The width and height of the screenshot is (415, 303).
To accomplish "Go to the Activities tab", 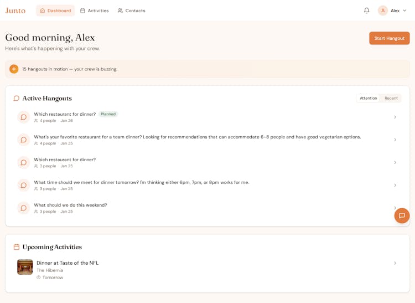I will click(x=94, y=11).
